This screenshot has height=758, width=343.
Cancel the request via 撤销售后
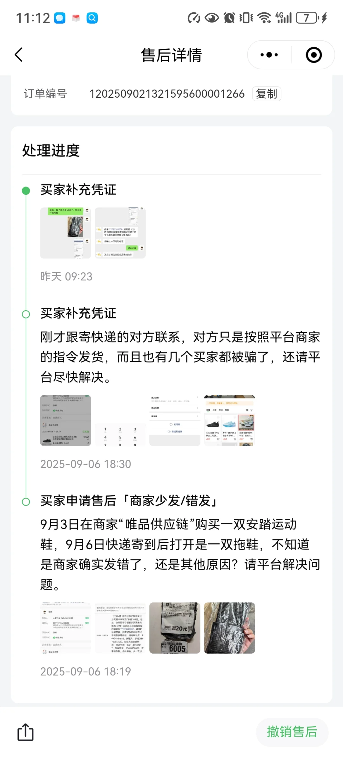(x=292, y=732)
